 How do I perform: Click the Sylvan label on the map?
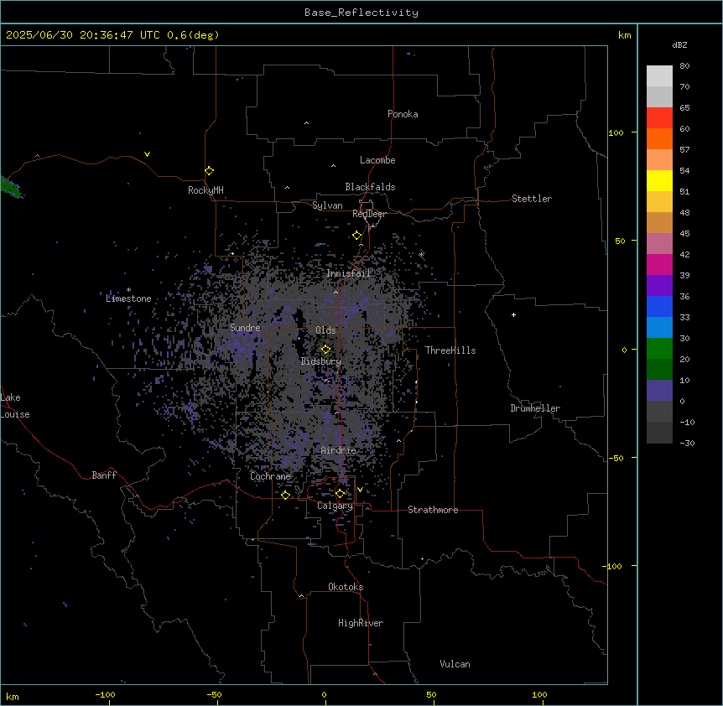point(327,205)
